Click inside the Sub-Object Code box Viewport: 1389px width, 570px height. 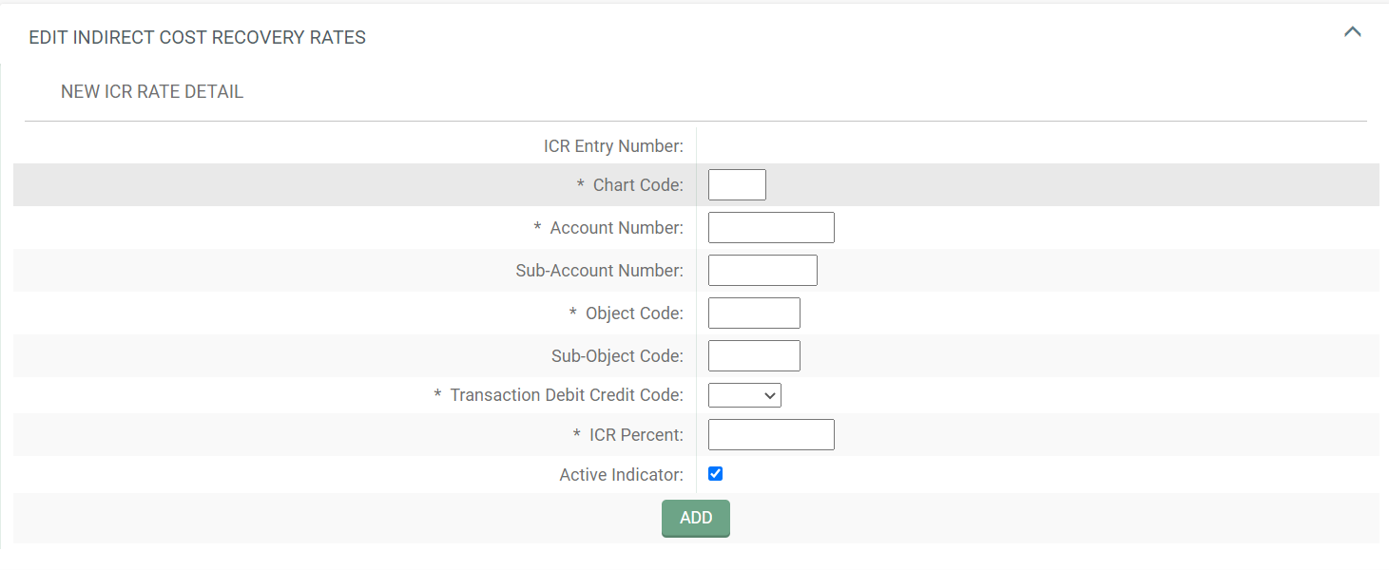point(753,355)
